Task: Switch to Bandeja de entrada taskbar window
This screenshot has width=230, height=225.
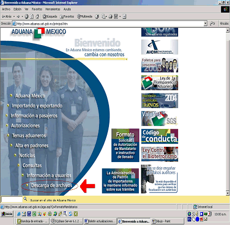Action: point(32,221)
